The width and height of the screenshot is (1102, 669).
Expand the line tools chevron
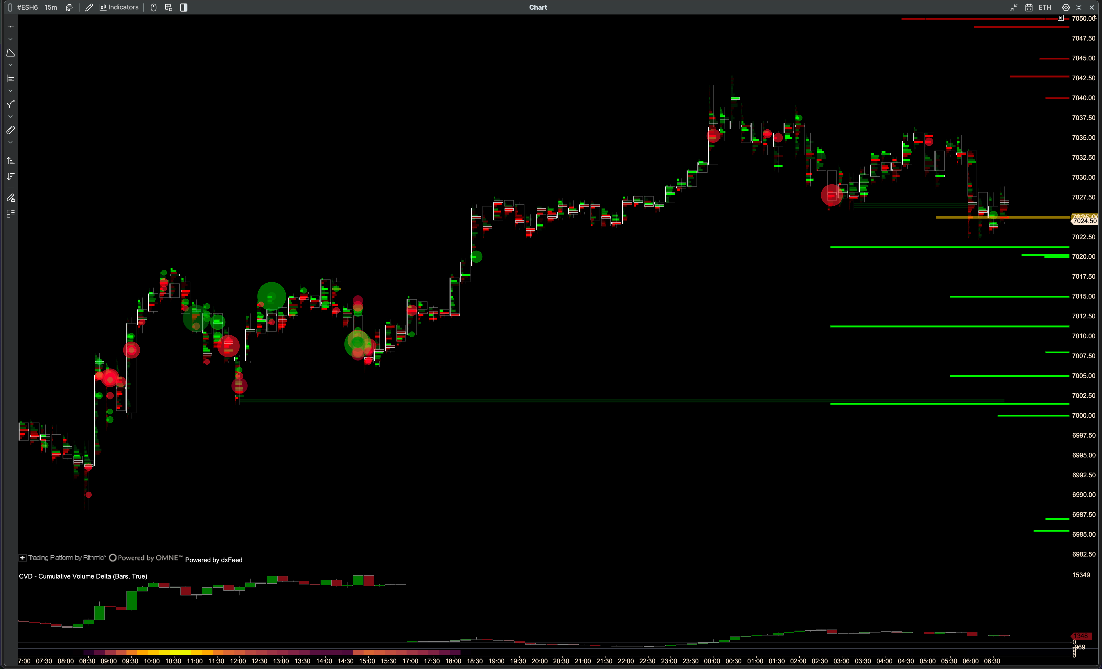point(11,39)
